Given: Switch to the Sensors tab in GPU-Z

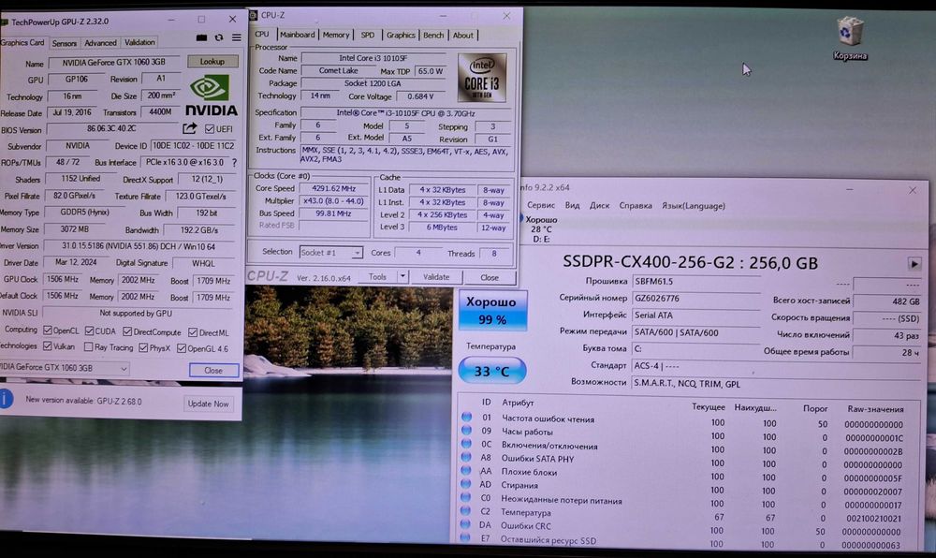Looking at the screenshot, I should pyautogui.click(x=64, y=43).
